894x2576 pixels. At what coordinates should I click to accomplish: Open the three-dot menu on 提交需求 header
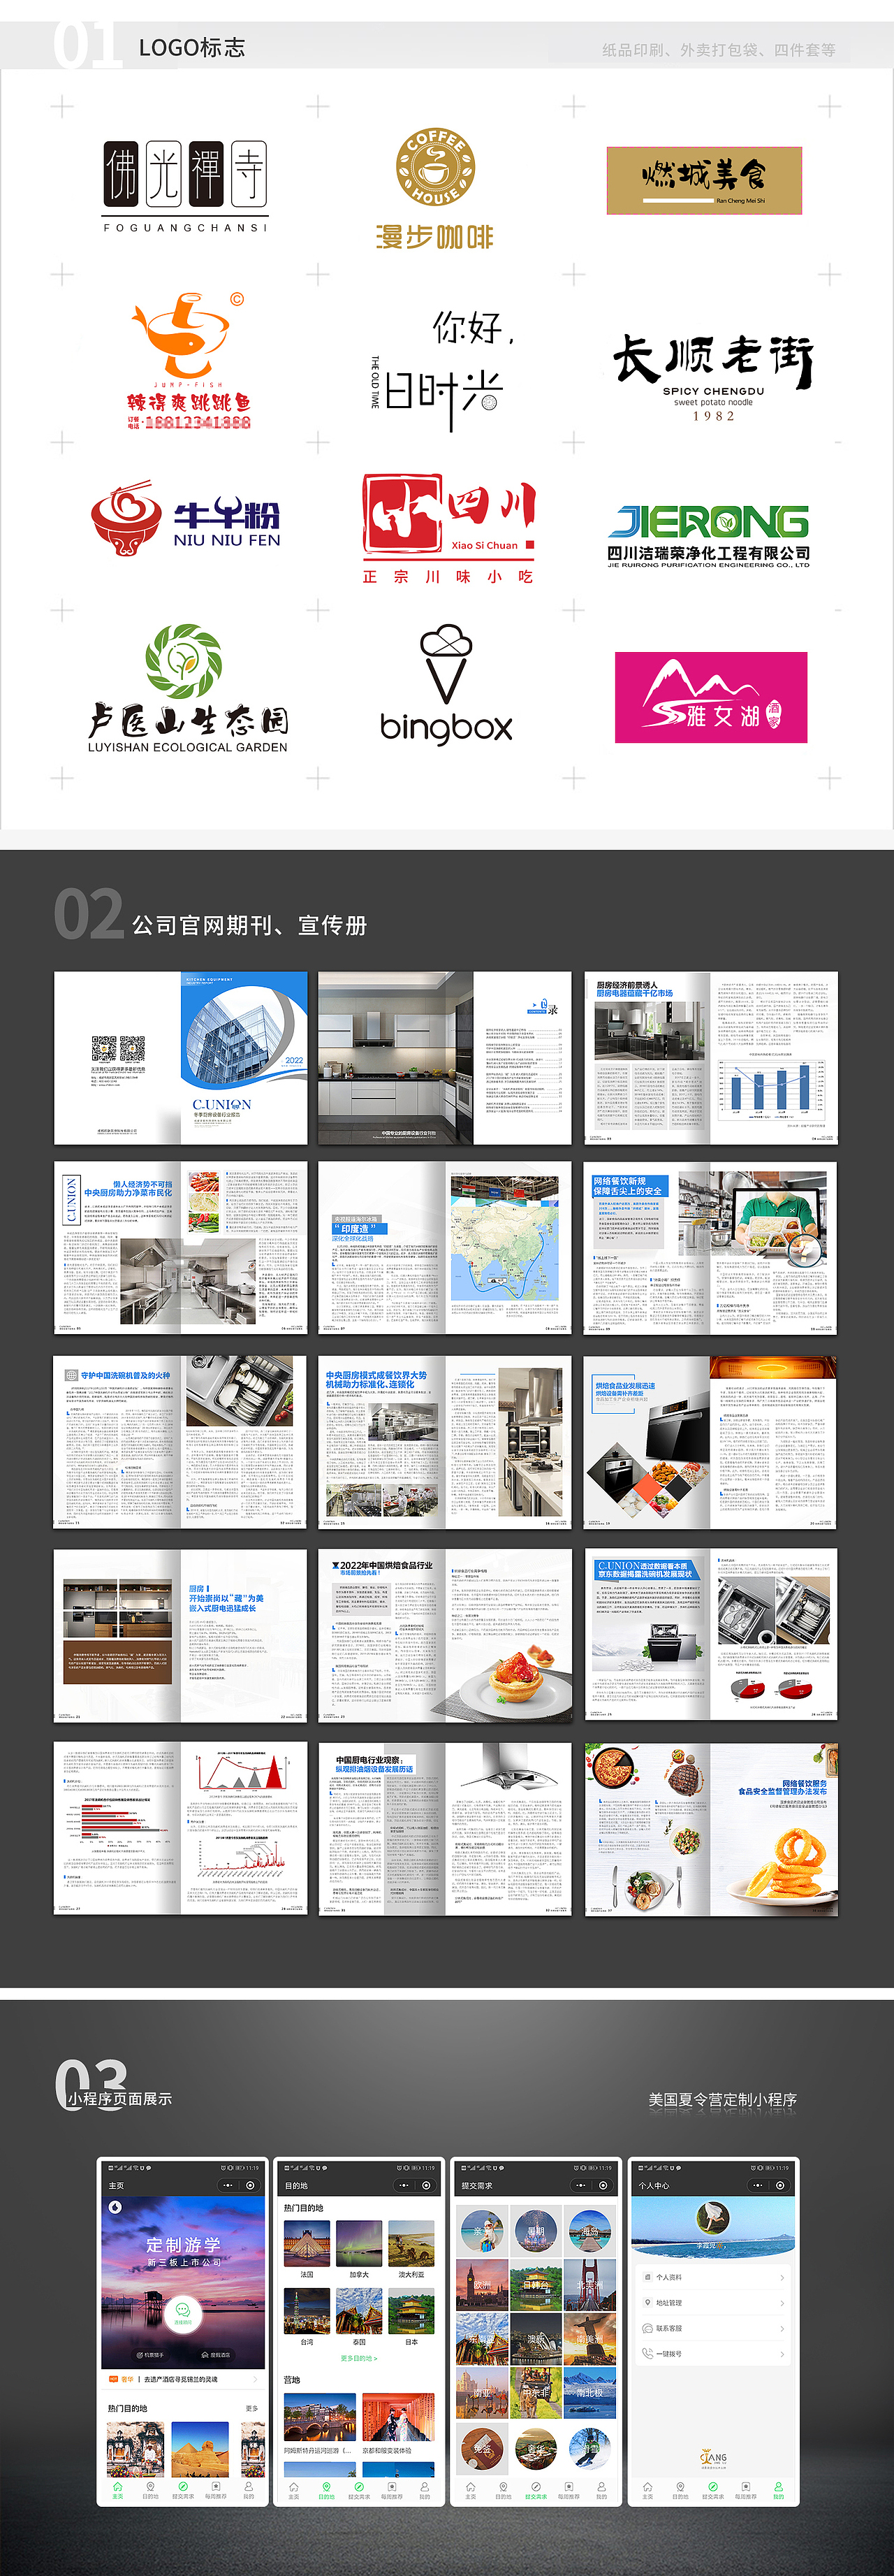click(x=581, y=2185)
